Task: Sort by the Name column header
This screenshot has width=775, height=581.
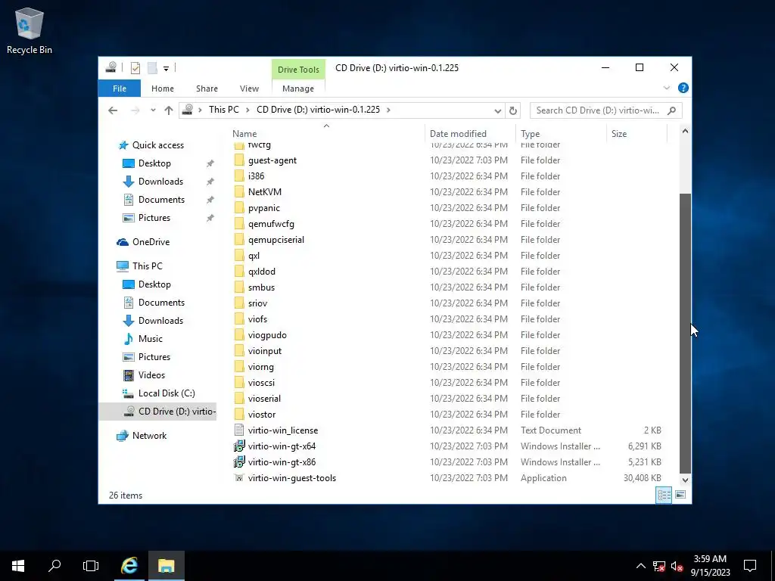Action: coord(326,133)
